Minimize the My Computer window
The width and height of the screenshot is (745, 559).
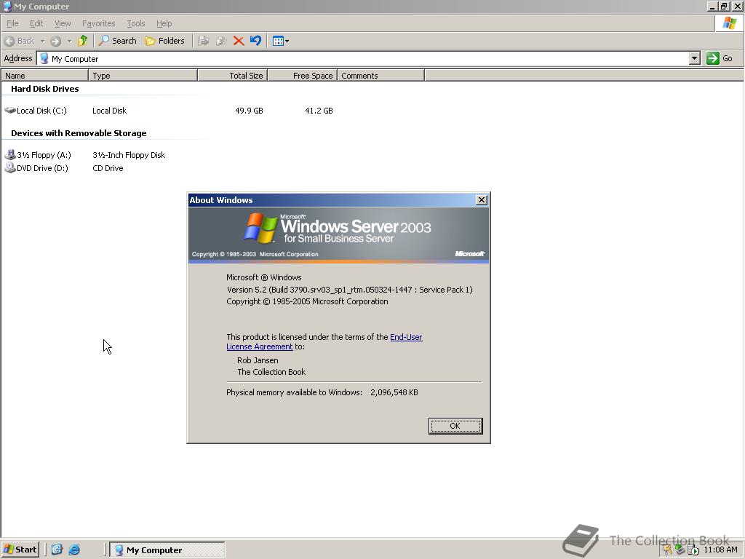pyautogui.click(x=712, y=6)
